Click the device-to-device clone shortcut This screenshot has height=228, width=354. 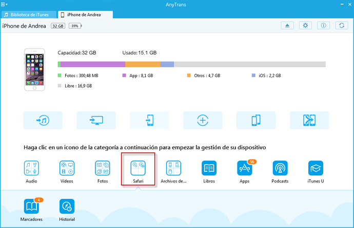pos(256,120)
